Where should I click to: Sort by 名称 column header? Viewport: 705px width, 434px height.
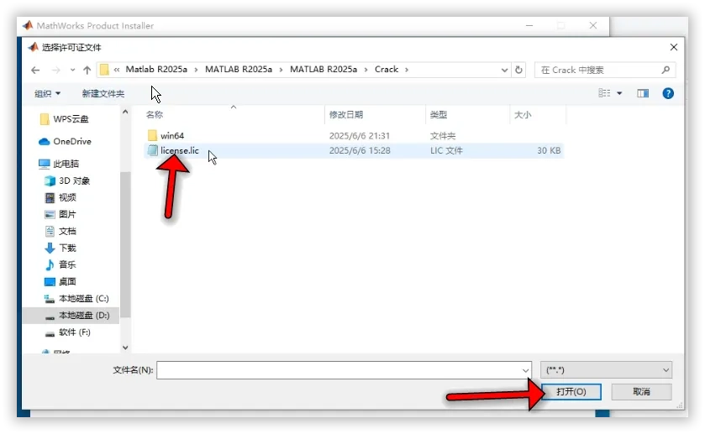[155, 114]
